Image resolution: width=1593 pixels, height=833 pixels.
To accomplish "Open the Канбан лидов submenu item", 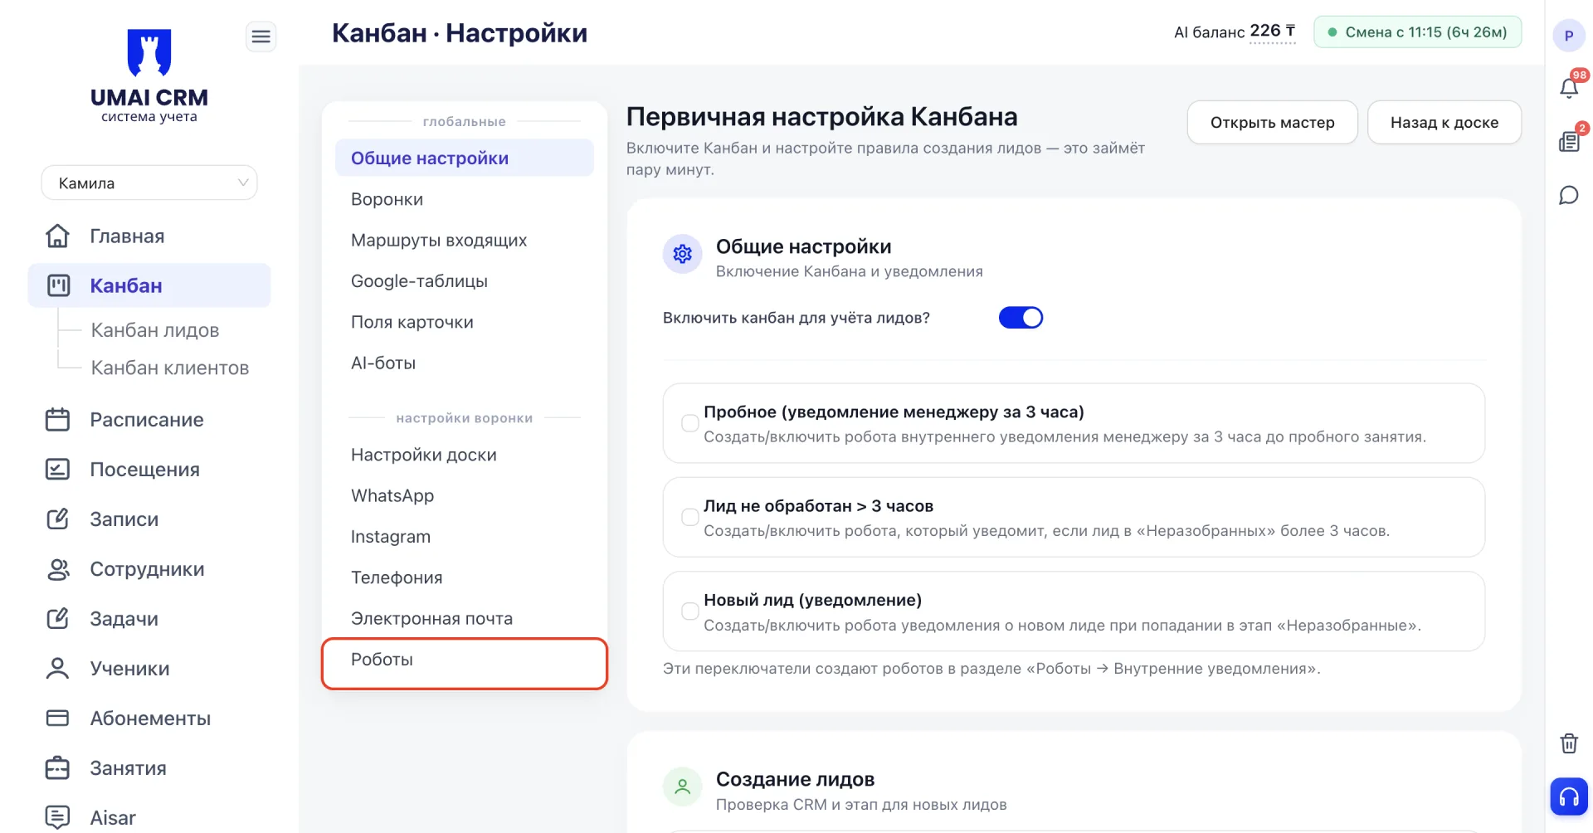I will click(155, 330).
